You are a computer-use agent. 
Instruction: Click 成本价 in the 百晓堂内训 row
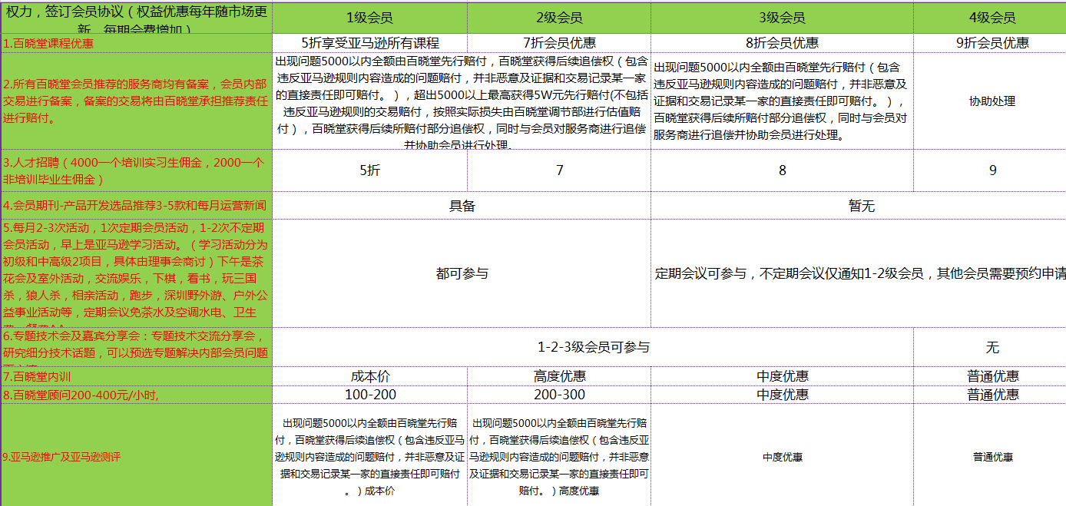coord(369,375)
